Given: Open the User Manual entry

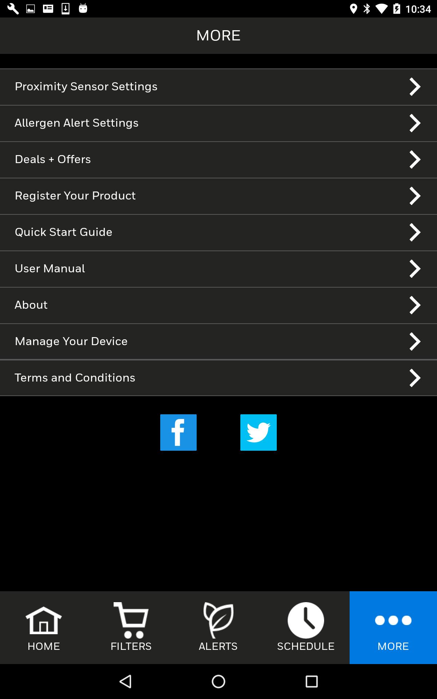Looking at the screenshot, I should tap(219, 269).
